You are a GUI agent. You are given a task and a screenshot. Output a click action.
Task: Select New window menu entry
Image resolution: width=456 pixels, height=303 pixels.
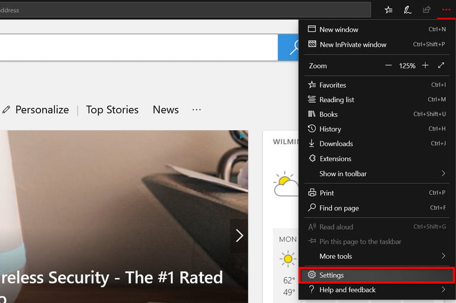click(x=376, y=29)
